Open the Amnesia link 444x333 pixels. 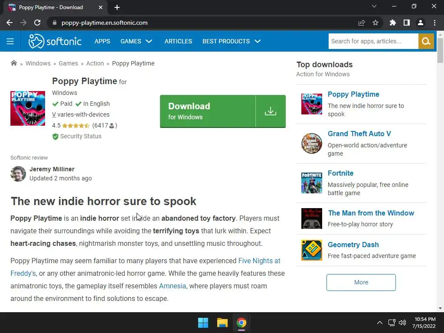coord(173,286)
